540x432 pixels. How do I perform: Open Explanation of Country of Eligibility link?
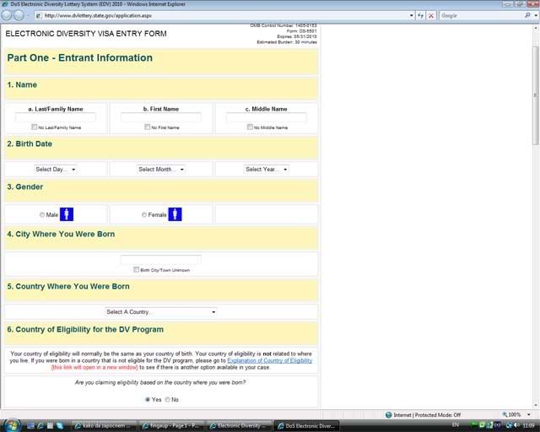(270, 360)
